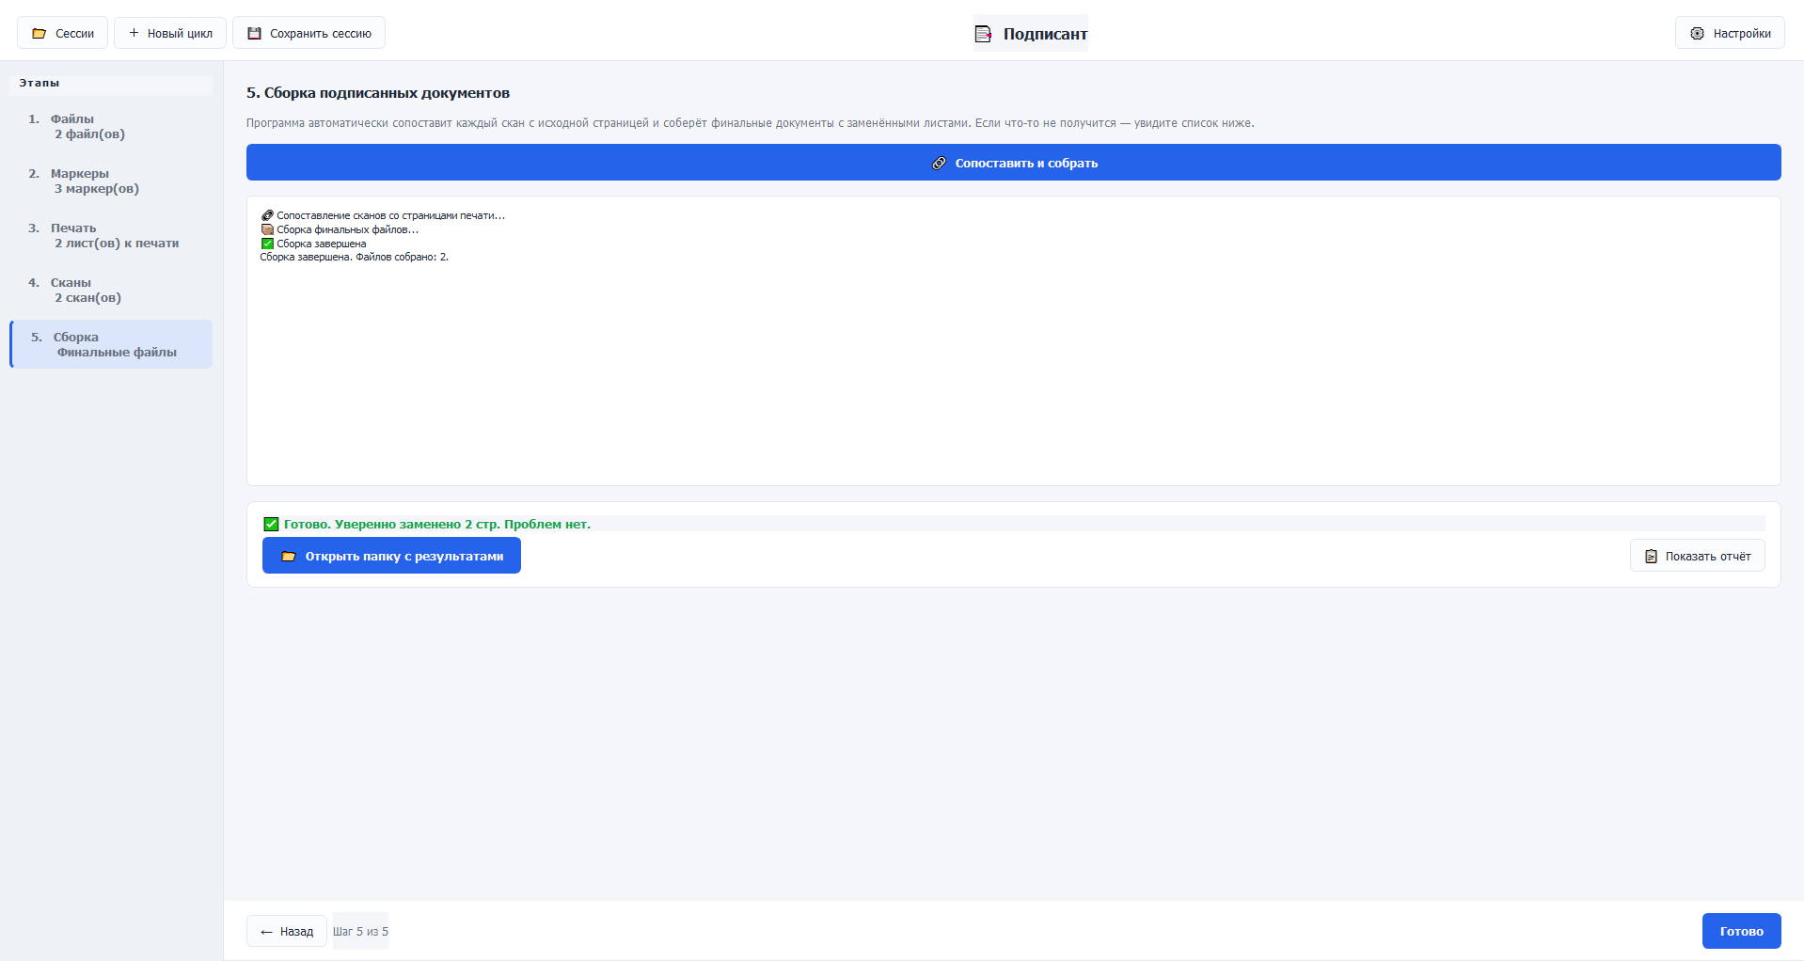Click the left arrow icon on Назад
1804x961 pixels.
click(266, 932)
